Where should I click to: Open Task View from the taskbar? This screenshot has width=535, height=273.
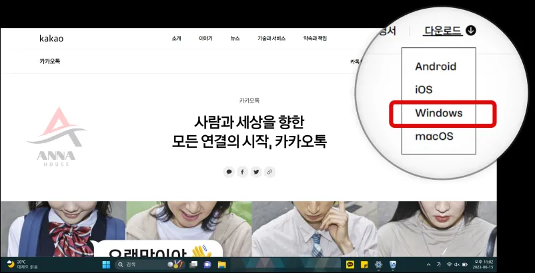click(x=194, y=264)
